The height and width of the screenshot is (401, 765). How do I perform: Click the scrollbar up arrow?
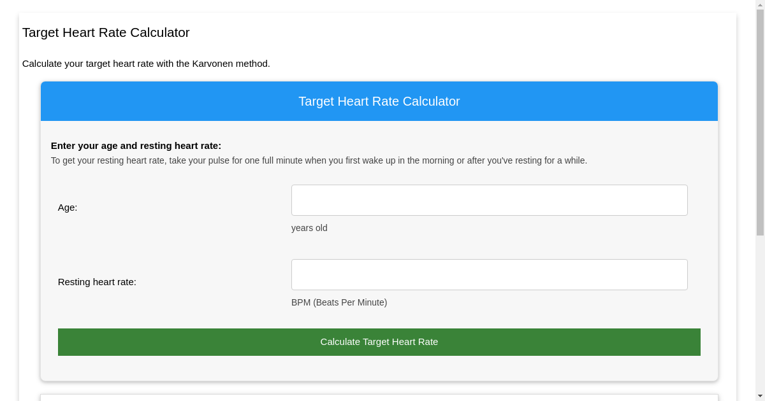click(760, 4)
